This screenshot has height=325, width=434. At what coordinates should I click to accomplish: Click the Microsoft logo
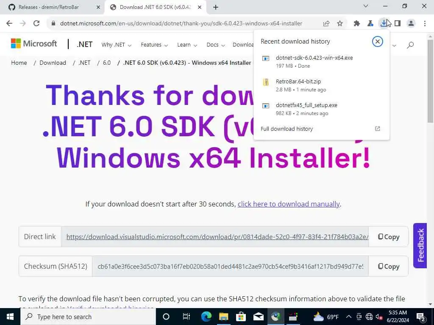[x=34, y=44]
